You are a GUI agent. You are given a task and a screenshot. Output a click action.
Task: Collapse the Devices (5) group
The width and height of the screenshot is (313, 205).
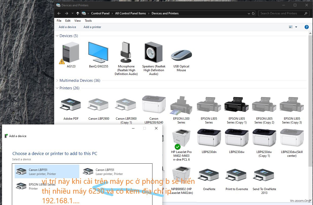click(x=57, y=36)
